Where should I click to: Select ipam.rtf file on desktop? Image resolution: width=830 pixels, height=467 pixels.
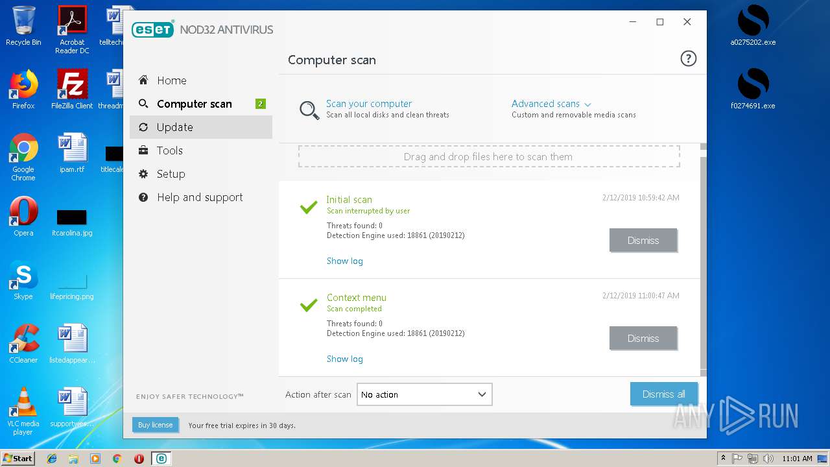[72, 153]
